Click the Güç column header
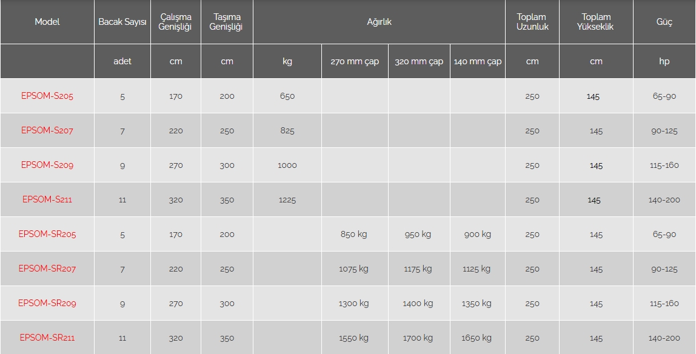 664,22
